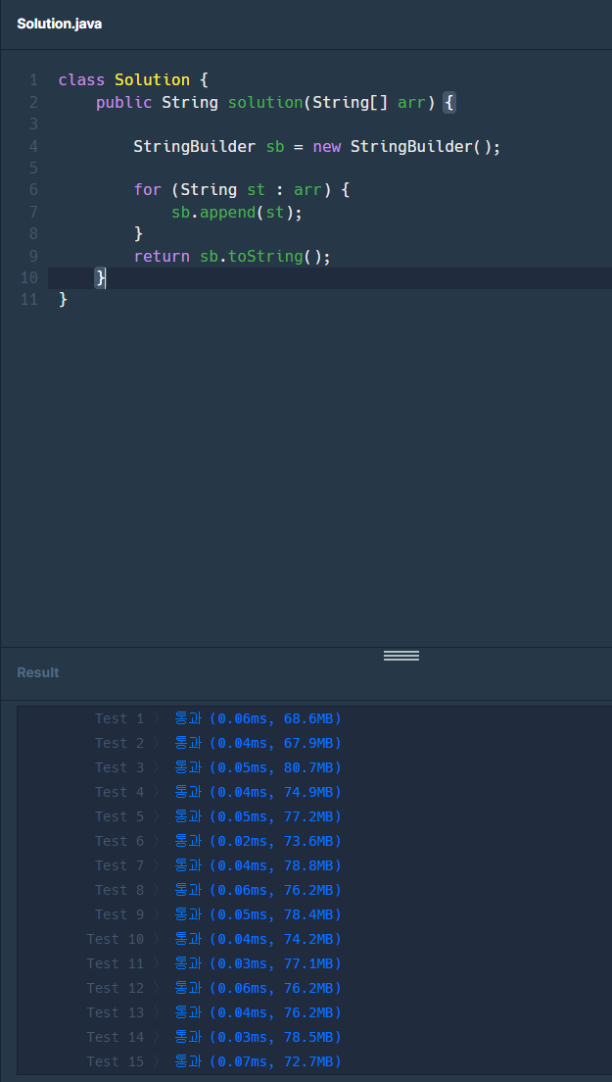Click the Test 7 result row
612x1082 pixels.
217,865
